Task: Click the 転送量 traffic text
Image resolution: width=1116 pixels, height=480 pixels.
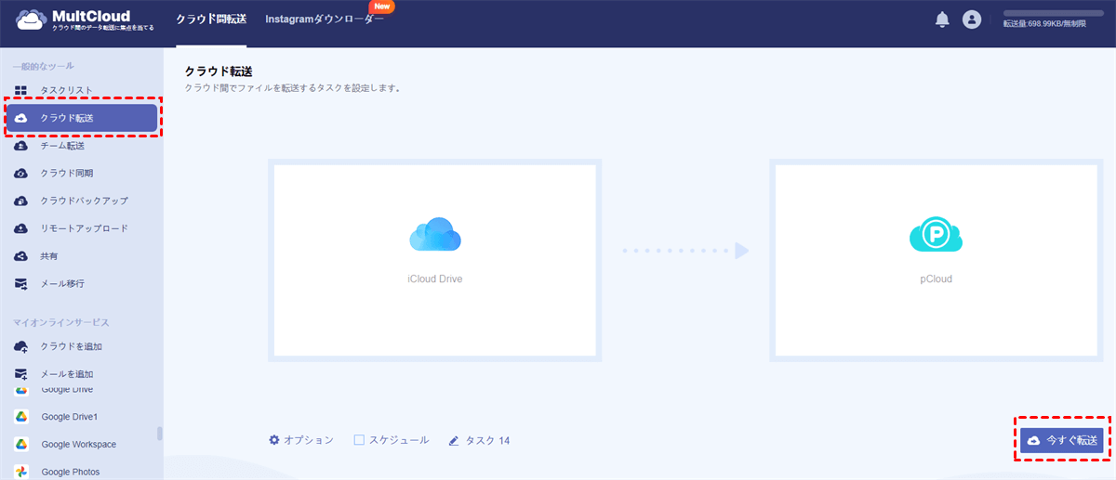Action: coord(1043,24)
